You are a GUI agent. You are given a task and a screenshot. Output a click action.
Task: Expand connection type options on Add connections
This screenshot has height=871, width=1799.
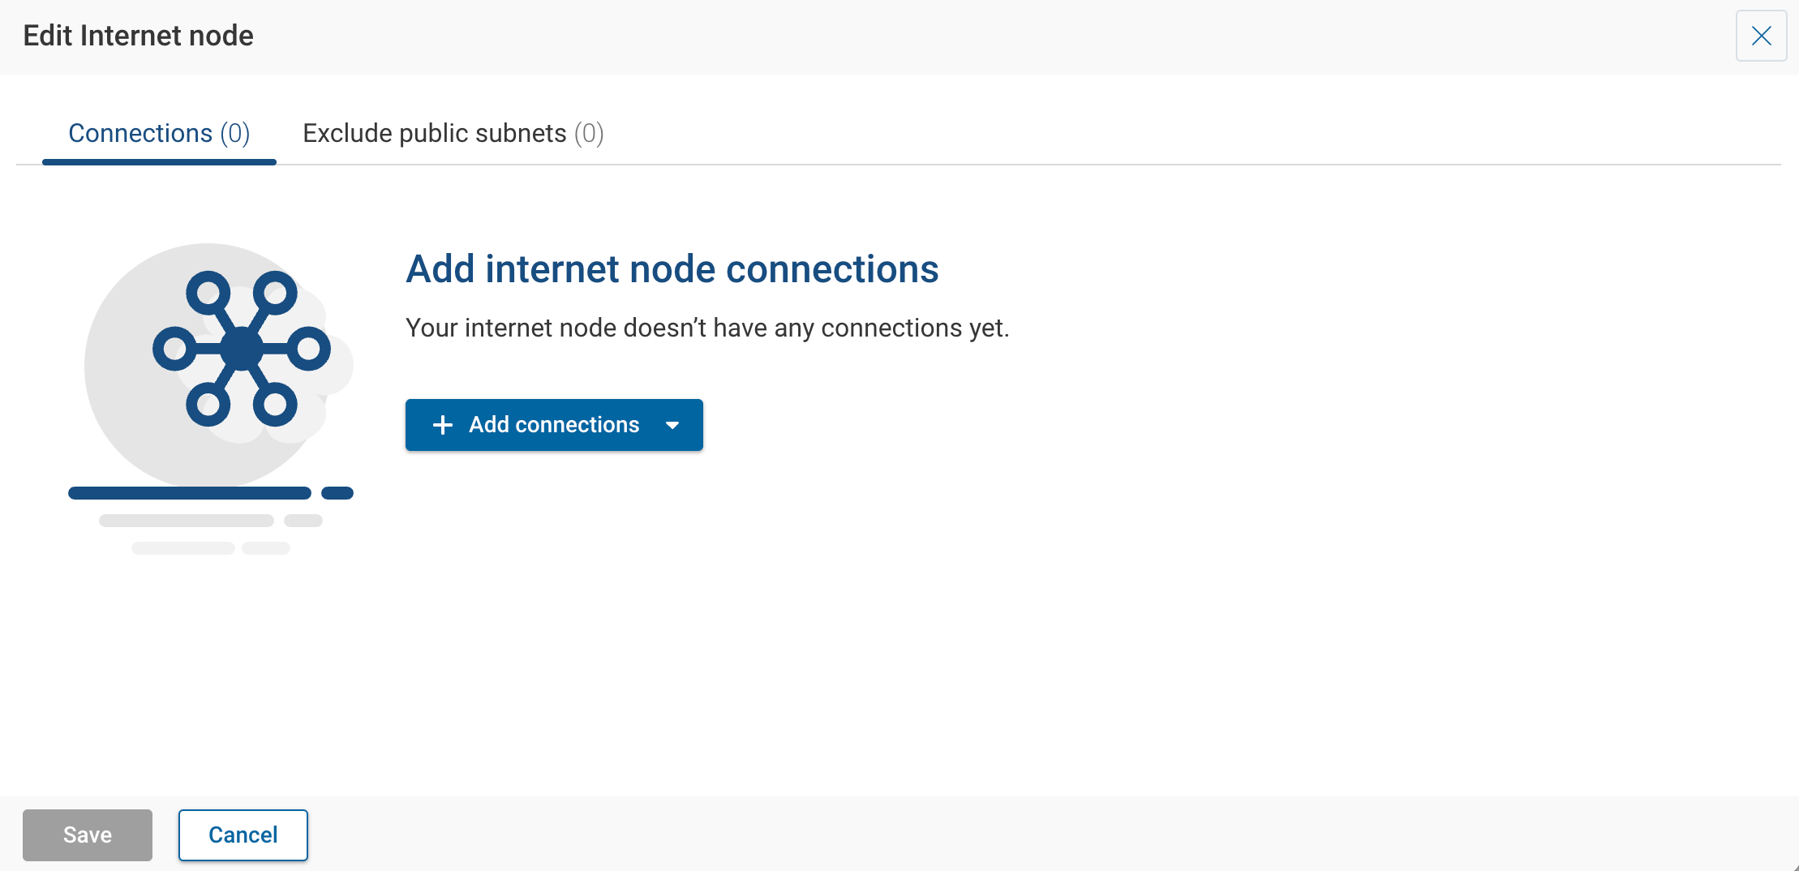[673, 424]
